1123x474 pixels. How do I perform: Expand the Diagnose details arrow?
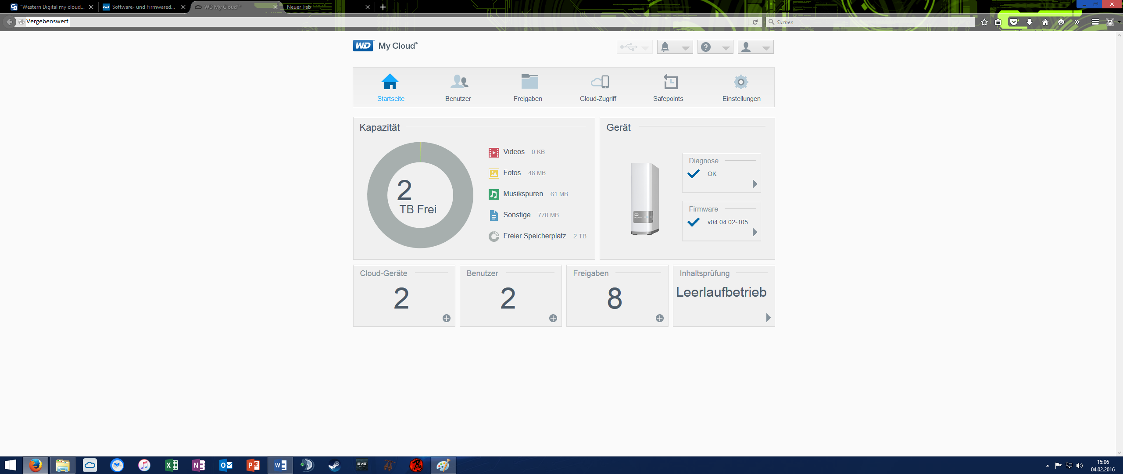(x=755, y=184)
